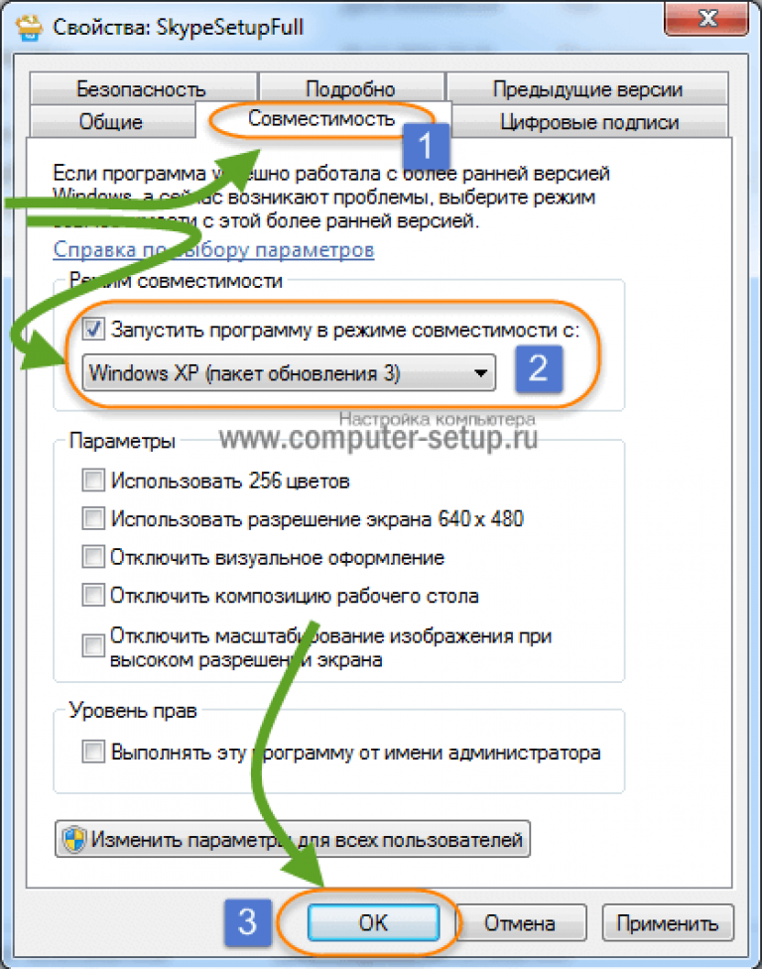
Task: Open the Справка по выбору параметров link
Action: (x=213, y=249)
